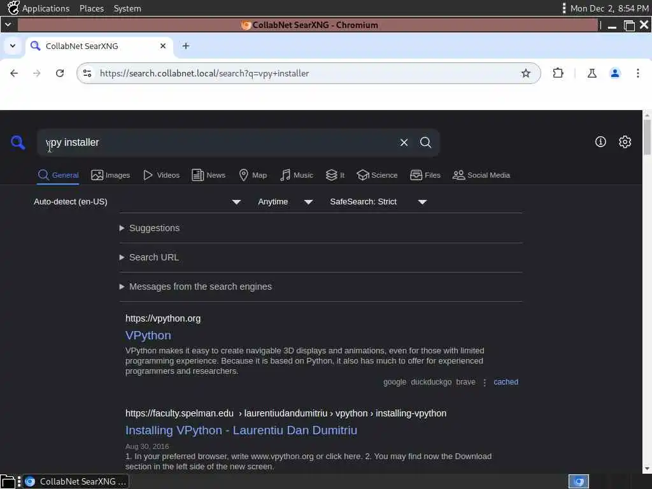Open SearXNG preferences gear icon

625,142
